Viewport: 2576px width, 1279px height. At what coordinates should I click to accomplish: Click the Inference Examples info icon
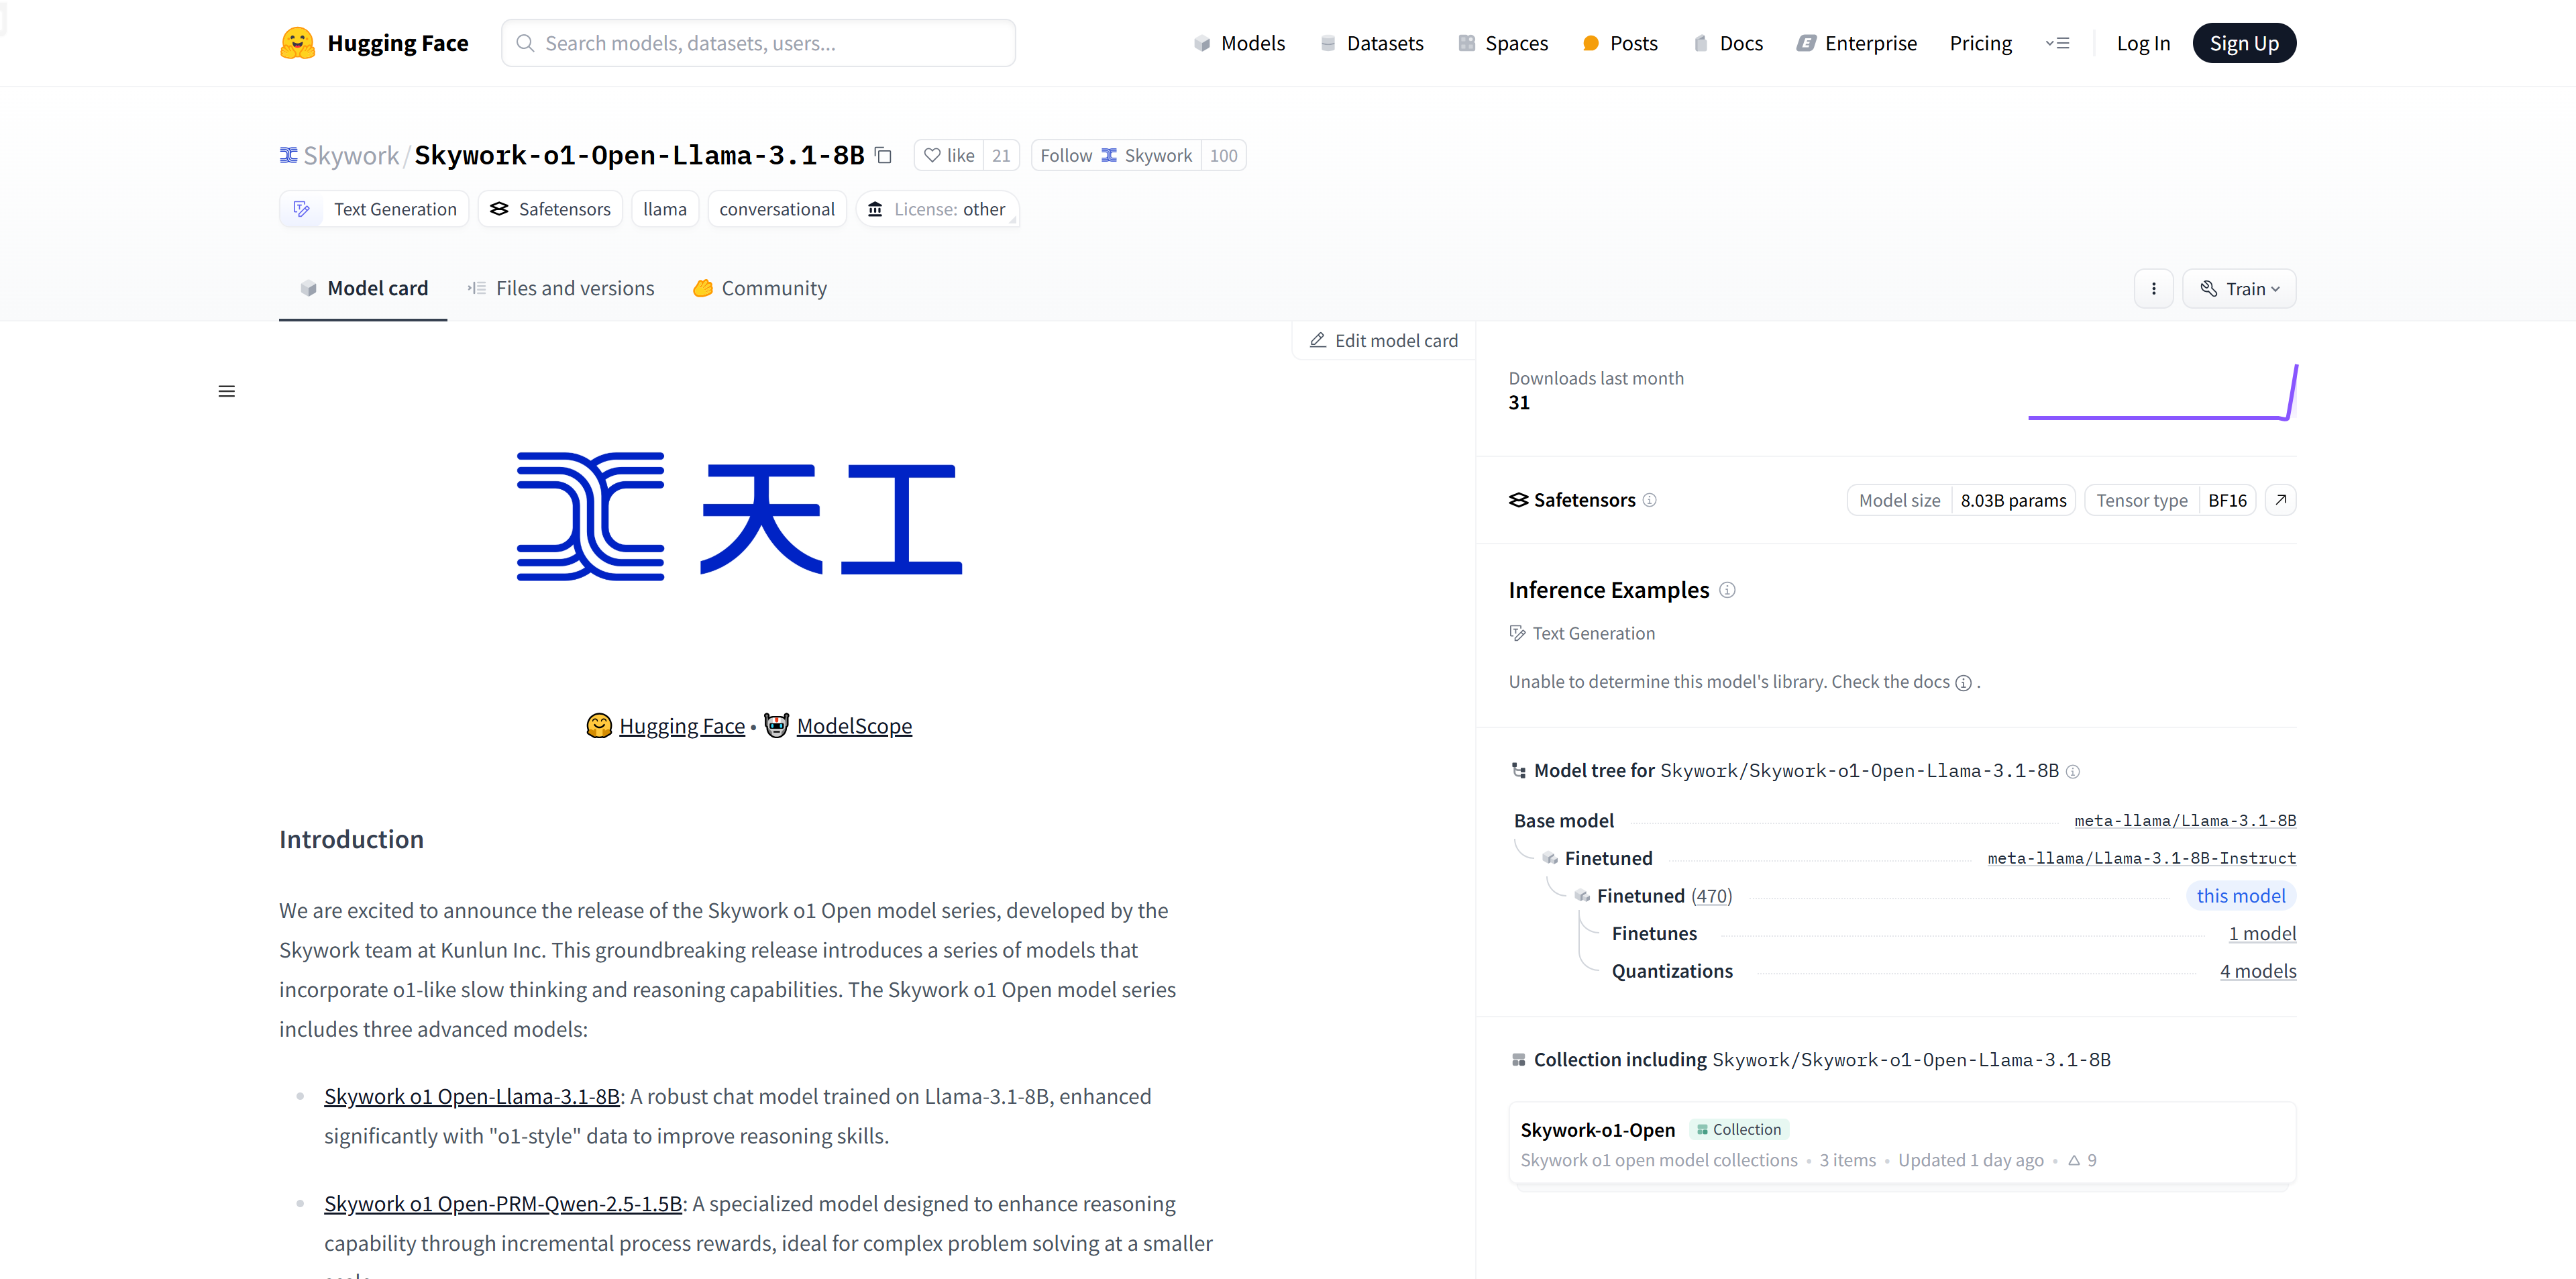point(1727,590)
